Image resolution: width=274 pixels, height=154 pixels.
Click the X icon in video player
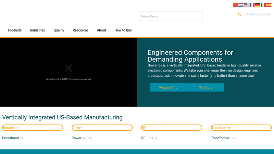pos(68,68)
